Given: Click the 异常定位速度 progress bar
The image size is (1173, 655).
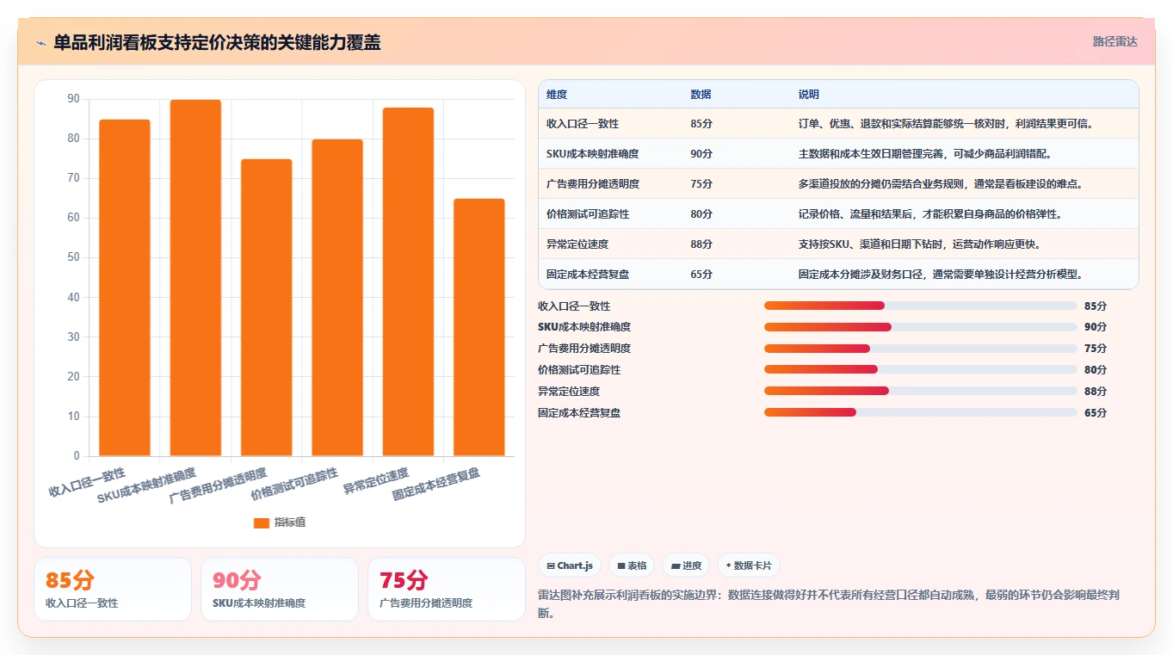Looking at the screenshot, I should pyautogui.click(x=920, y=391).
